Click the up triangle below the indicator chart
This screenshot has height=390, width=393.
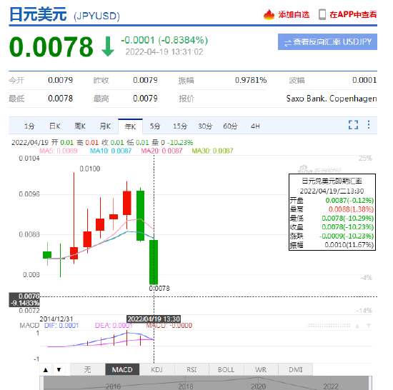[46, 369]
